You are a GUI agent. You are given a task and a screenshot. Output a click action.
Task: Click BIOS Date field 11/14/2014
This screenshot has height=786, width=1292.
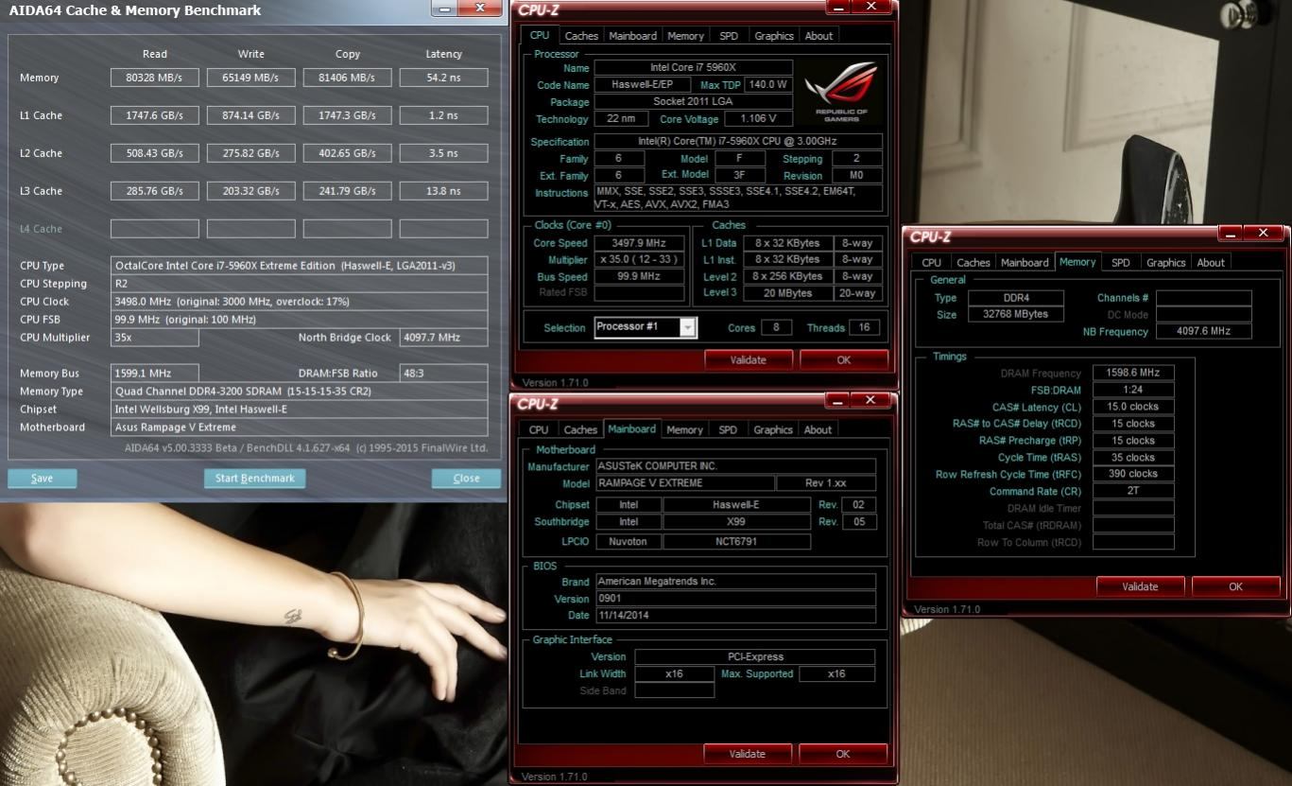[x=736, y=616]
